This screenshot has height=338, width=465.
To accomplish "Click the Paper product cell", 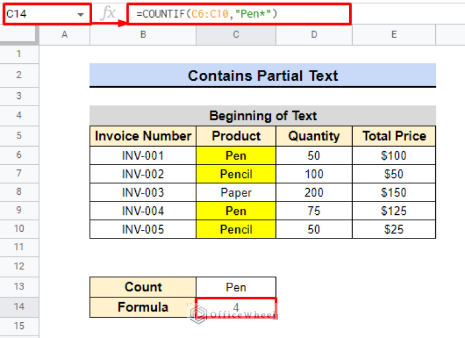I will point(236,192).
